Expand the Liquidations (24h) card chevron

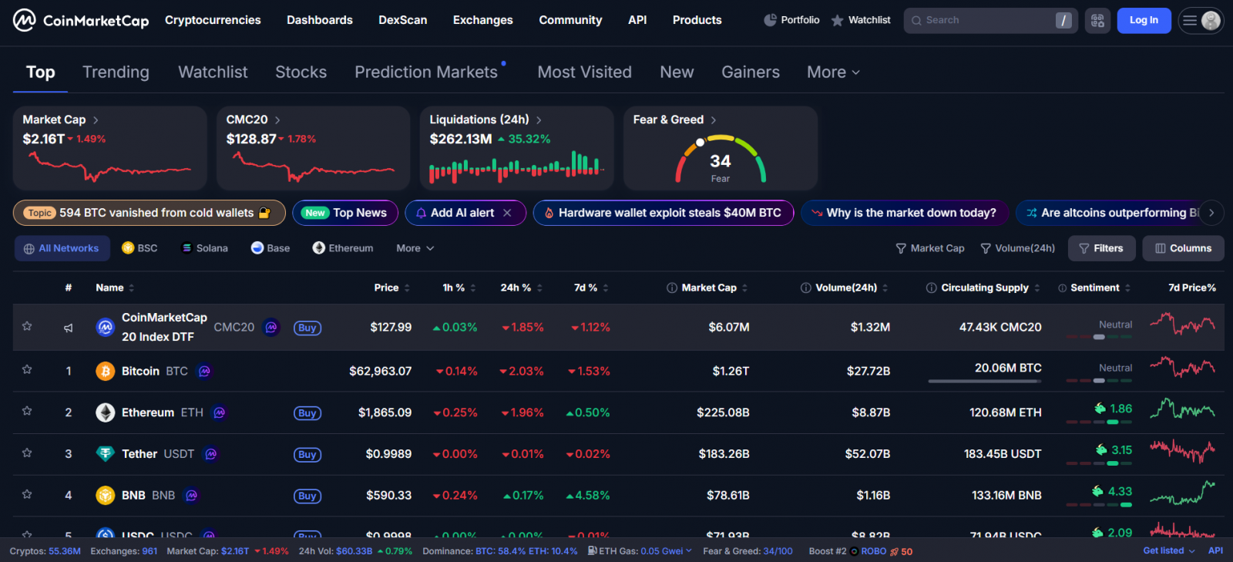[x=539, y=120]
